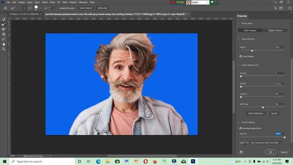Open the Word icon in the taskbar

[127, 161]
